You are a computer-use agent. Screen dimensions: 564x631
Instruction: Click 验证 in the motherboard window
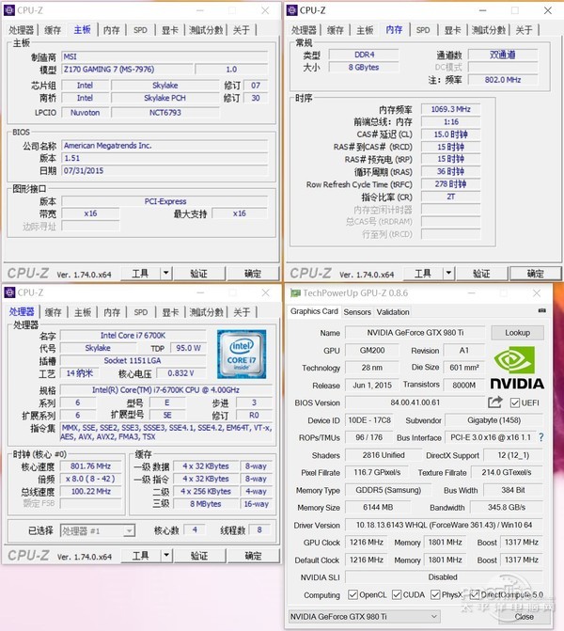(x=199, y=274)
